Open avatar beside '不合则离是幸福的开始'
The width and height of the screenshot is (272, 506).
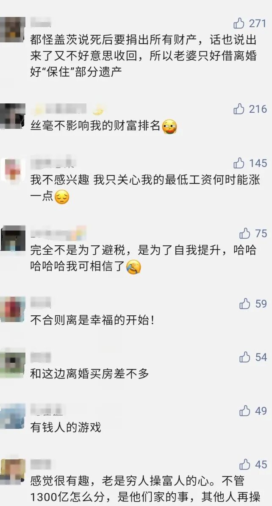(12, 309)
